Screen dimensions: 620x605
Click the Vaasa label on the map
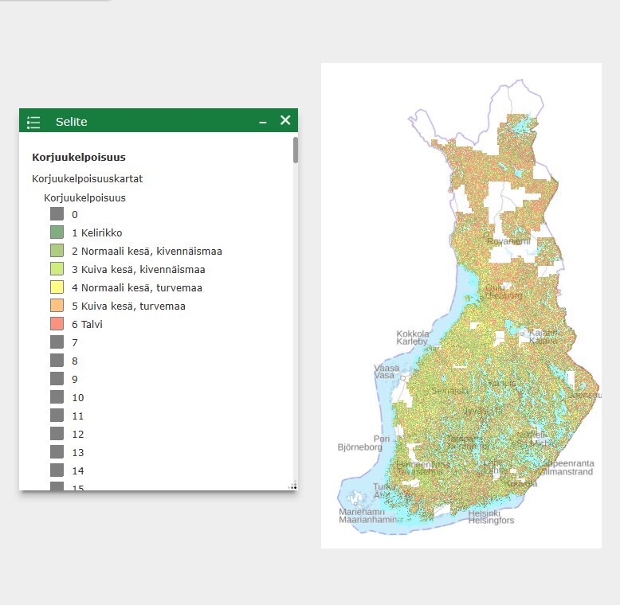point(385,369)
